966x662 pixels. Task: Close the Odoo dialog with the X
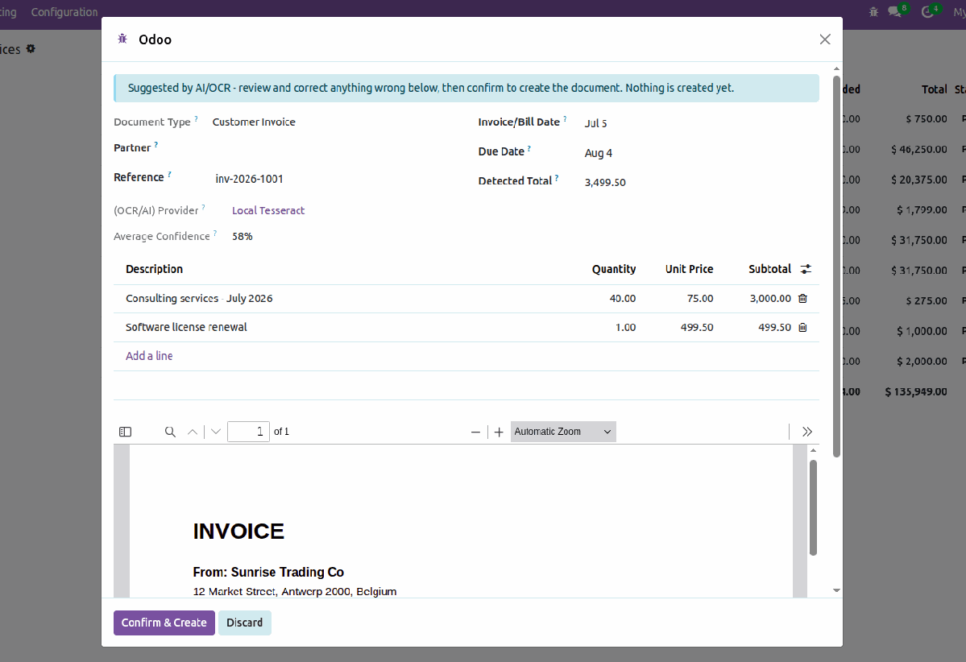point(825,39)
